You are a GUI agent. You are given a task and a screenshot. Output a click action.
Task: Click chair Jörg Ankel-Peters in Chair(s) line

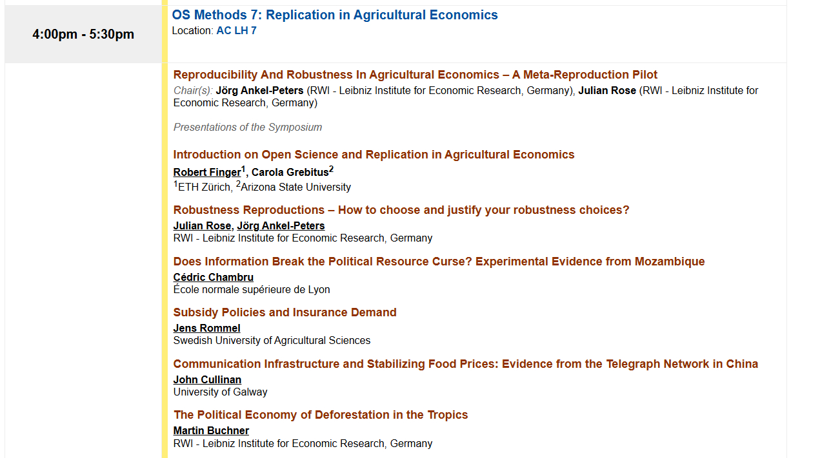259,91
